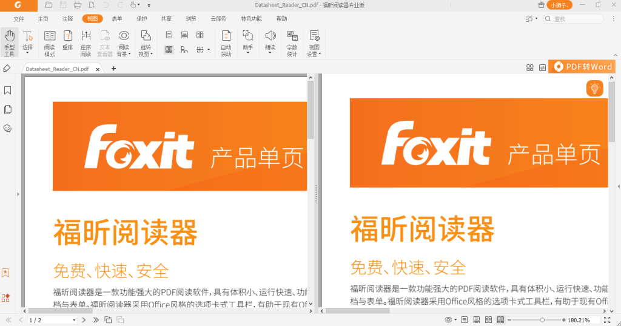Expand the split view dropdown arrow

tap(209, 50)
